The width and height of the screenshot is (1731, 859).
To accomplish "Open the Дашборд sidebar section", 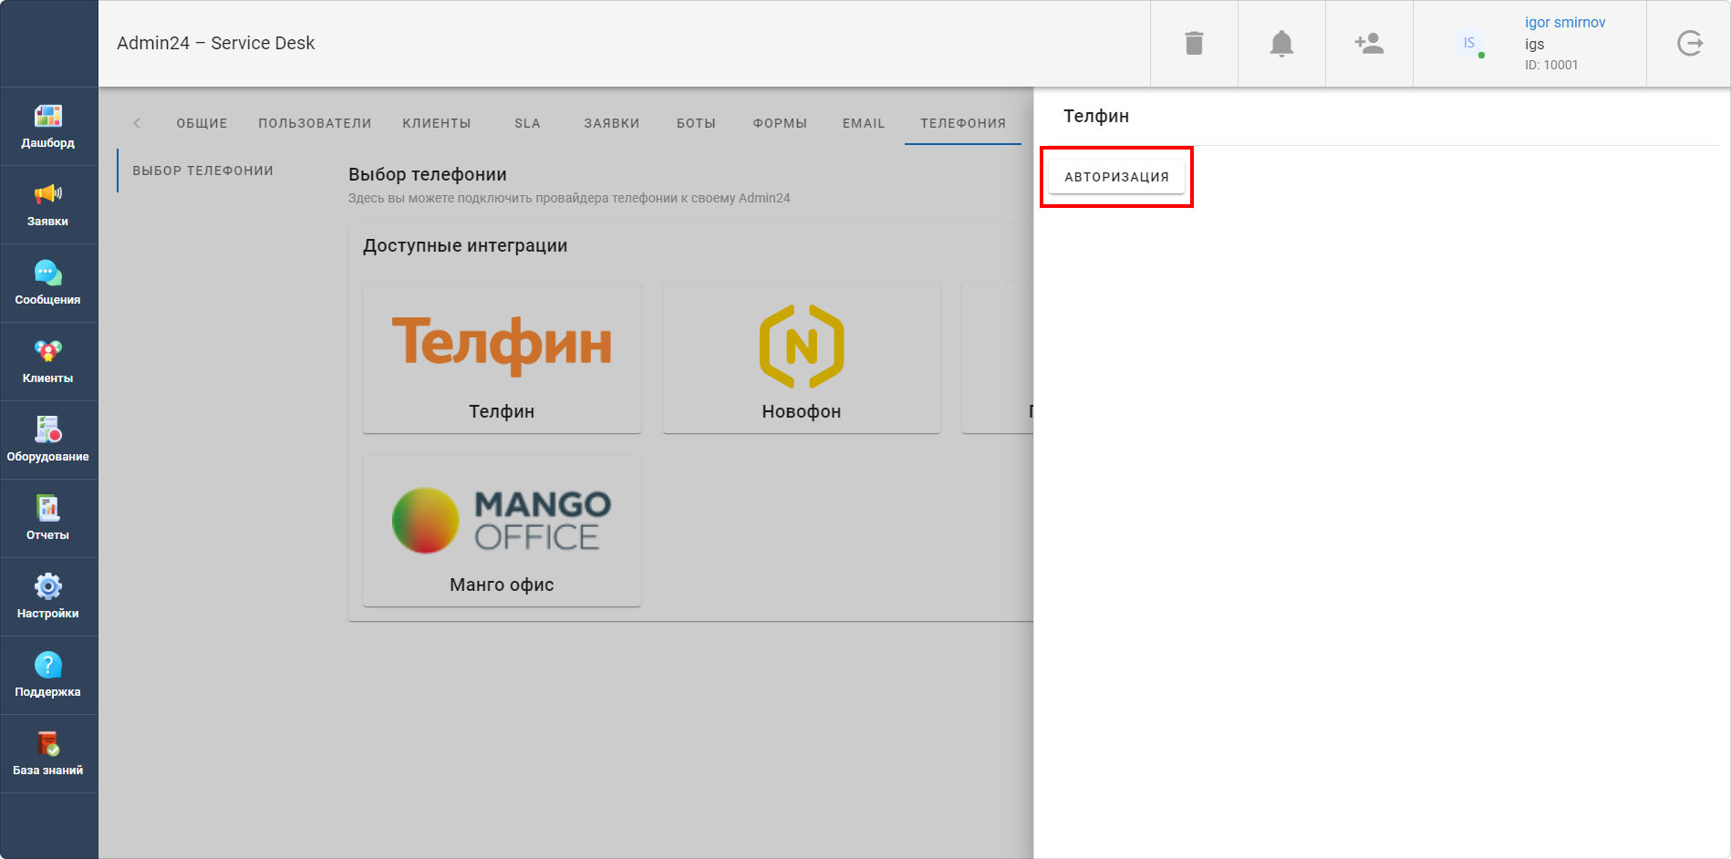I will click(x=48, y=127).
